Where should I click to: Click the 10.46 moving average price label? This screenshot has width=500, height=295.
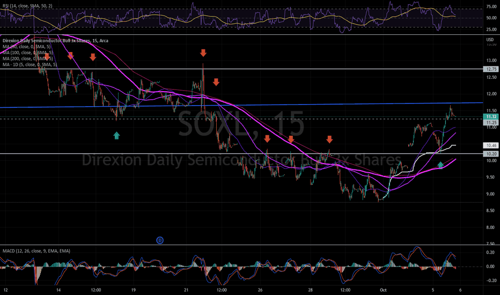490,145
